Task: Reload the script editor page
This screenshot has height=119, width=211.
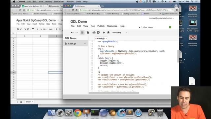Action: click(73, 10)
